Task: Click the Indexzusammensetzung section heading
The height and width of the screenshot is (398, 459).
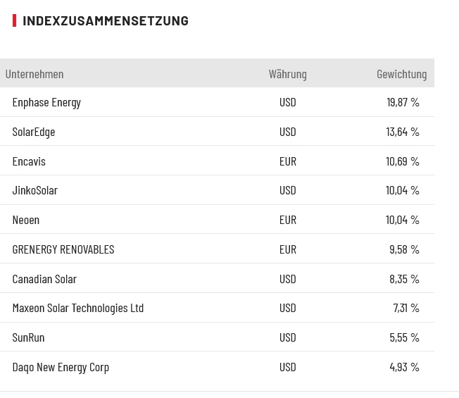Action: (x=106, y=20)
